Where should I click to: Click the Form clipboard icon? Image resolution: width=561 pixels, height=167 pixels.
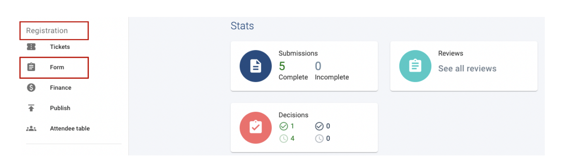tap(31, 67)
